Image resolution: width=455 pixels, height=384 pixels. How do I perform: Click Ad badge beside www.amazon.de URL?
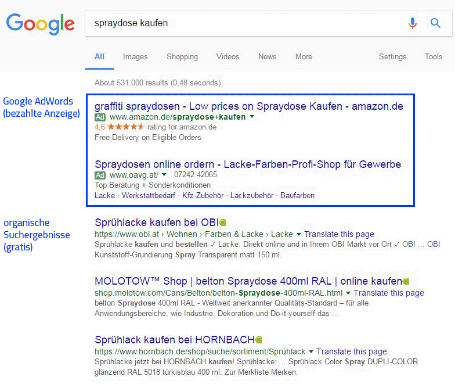tap(100, 117)
